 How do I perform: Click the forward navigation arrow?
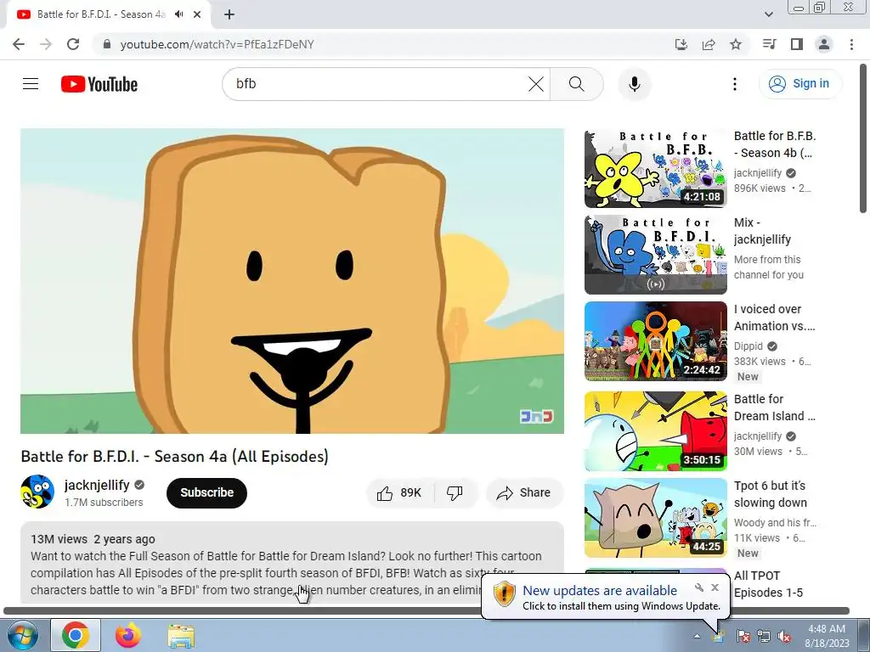tap(46, 44)
